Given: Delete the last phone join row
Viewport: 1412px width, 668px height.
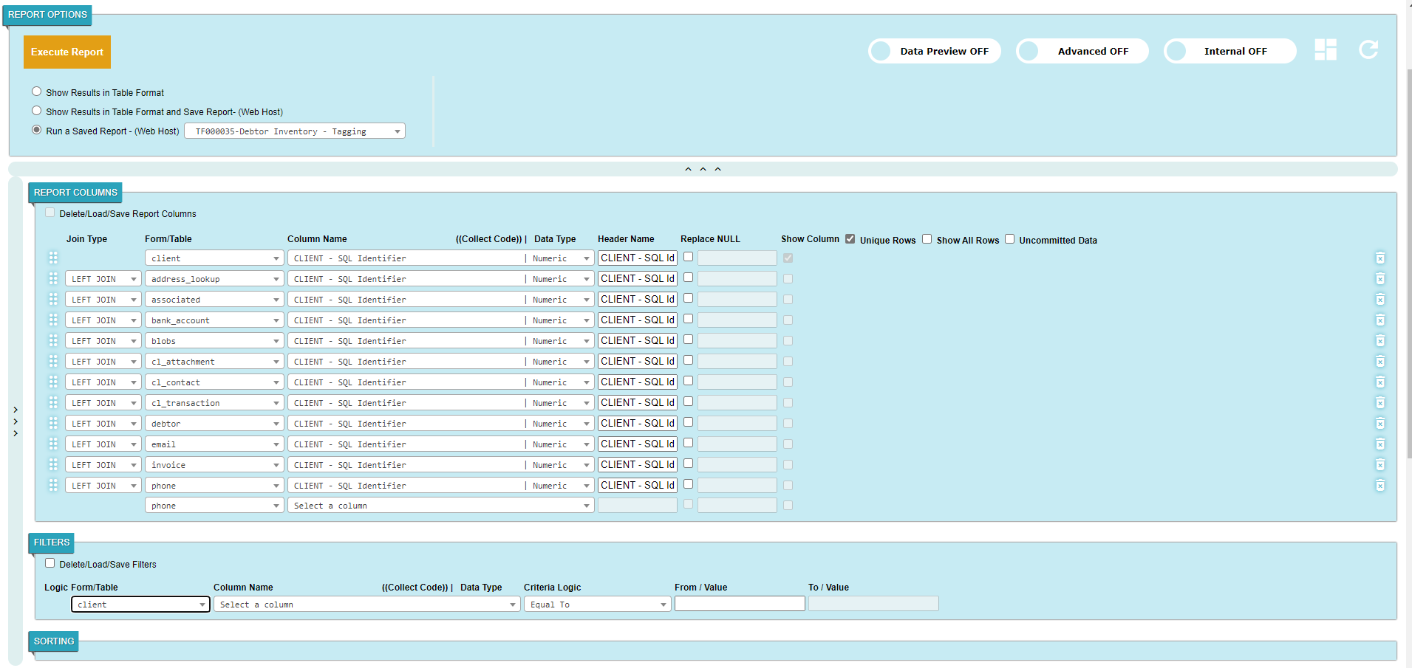Looking at the screenshot, I should (1379, 486).
